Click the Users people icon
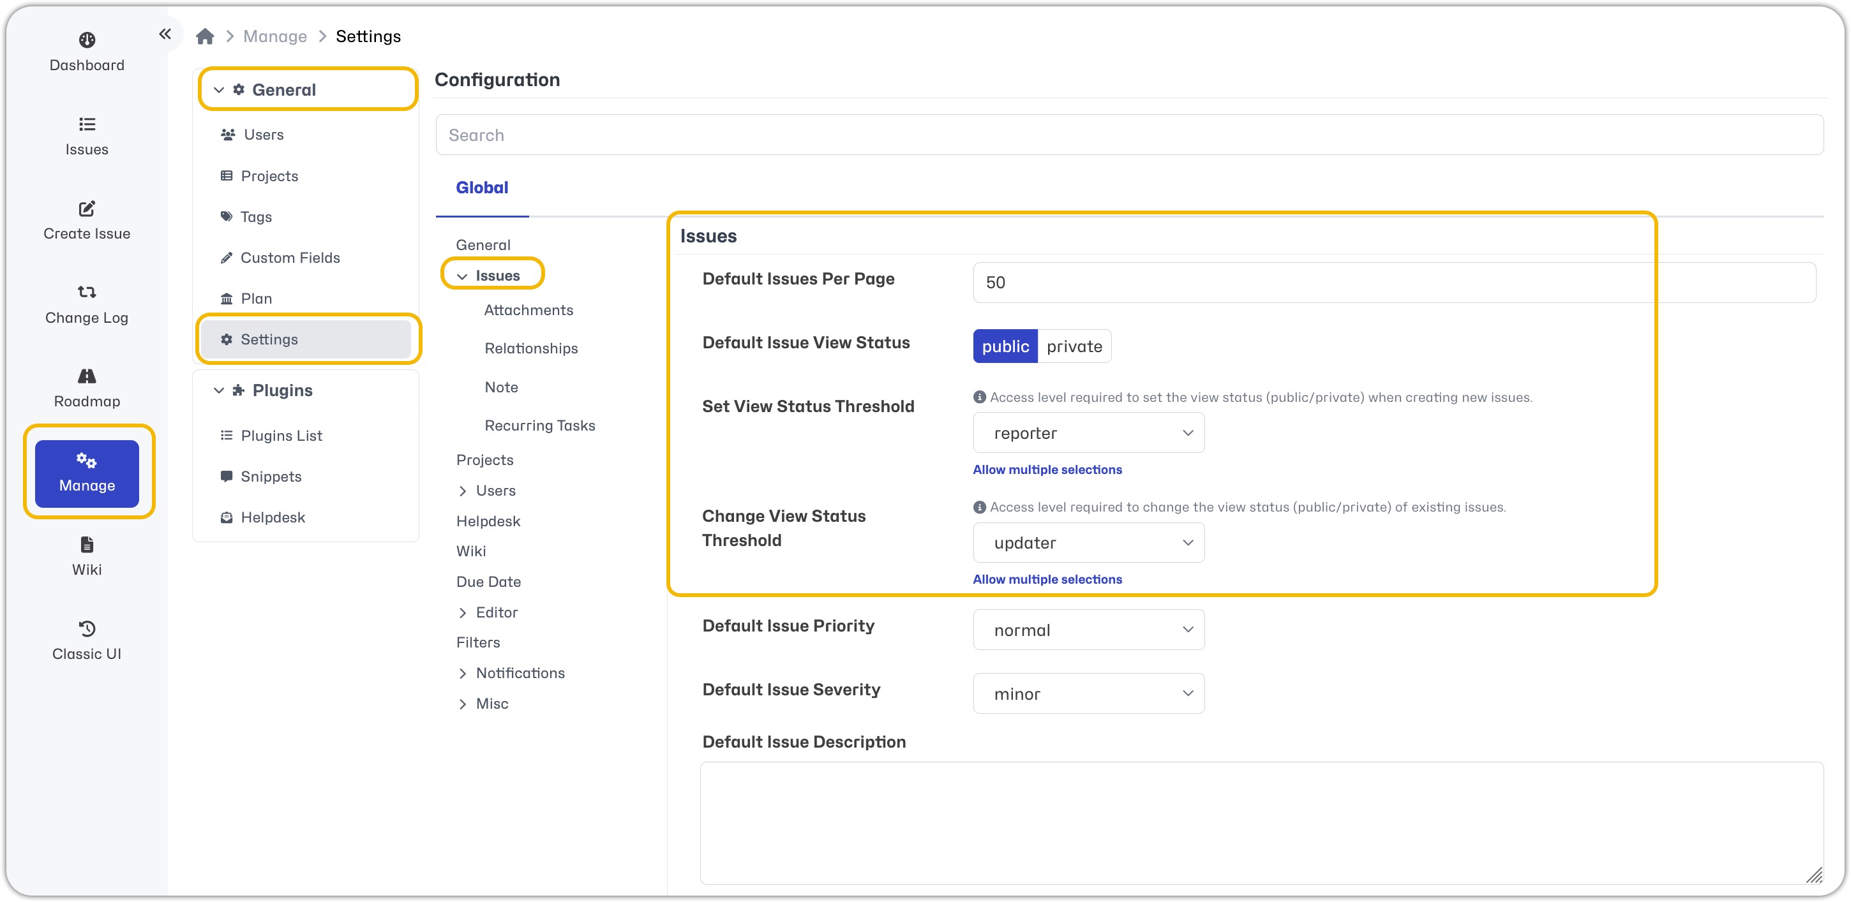Image resolution: width=1851 pixels, height=902 pixels. [228, 135]
